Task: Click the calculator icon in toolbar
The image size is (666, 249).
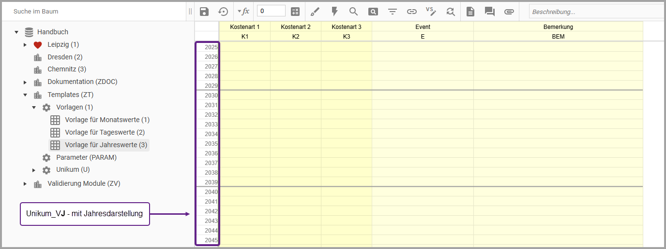Action: [295, 12]
